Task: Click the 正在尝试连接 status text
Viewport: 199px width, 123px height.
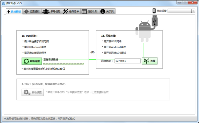Action: click(51, 60)
